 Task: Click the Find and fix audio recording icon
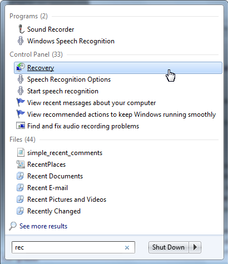[21, 126]
